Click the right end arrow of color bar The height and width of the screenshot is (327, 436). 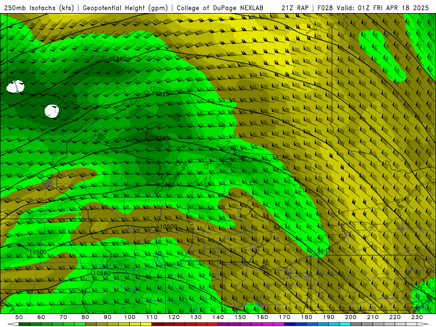[423, 324]
